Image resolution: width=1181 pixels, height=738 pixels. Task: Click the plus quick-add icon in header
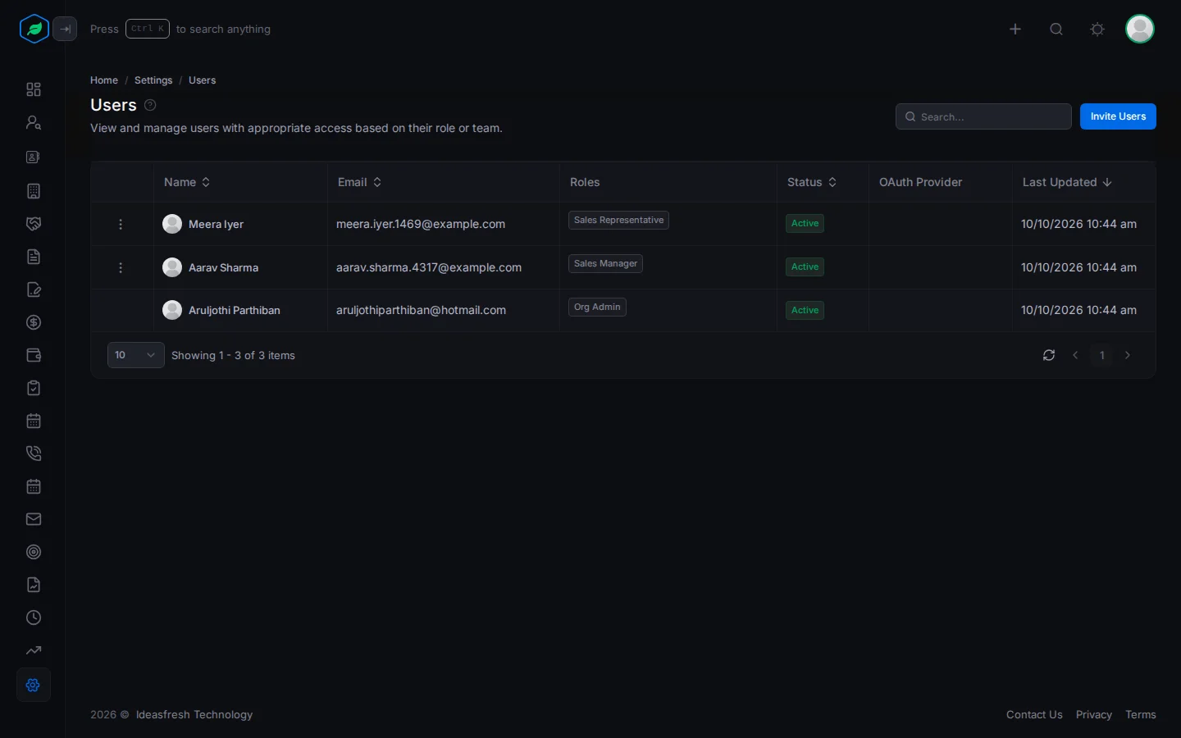click(1015, 29)
